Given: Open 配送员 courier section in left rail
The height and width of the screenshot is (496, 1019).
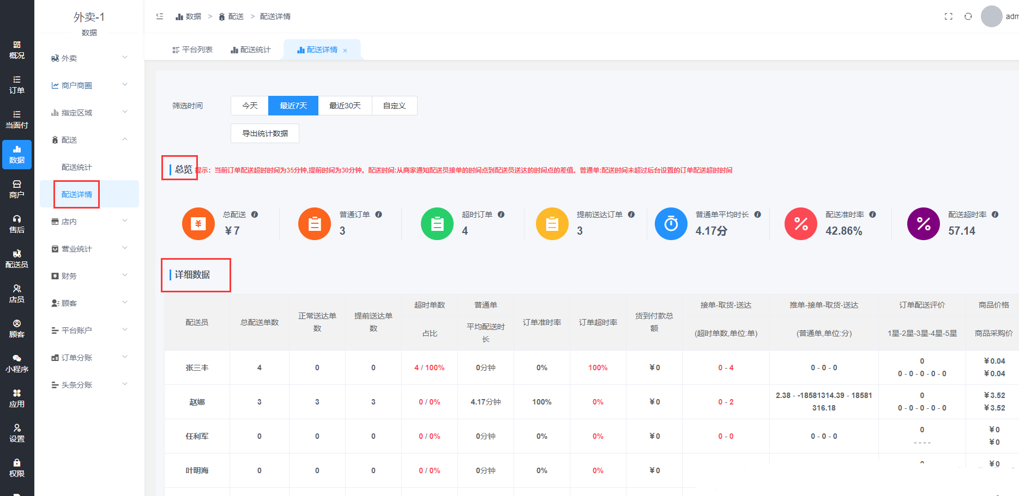Looking at the screenshot, I should pyautogui.click(x=17, y=259).
